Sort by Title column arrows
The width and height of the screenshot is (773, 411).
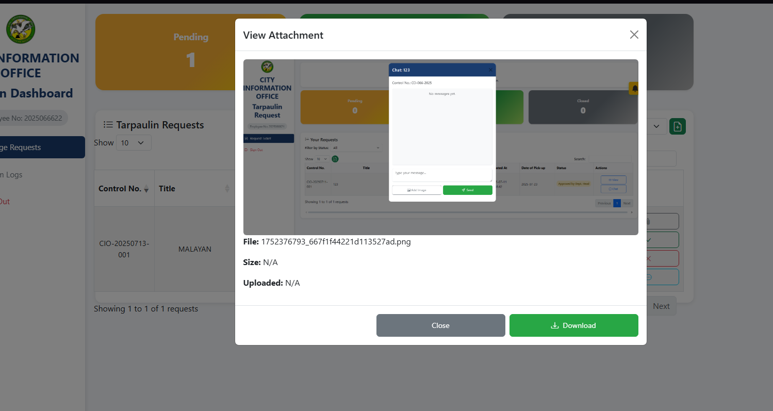(x=227, y=189)
